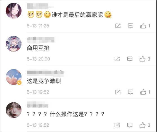Image resolution: width=157 pixels, height=132 pixels.
Task: Like the comment 谁才是最后的赢家呢
Action: (143, 26)
